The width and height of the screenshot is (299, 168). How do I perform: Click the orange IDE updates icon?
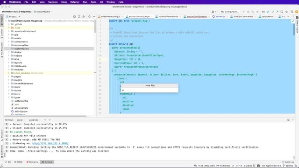pos(297,12)
